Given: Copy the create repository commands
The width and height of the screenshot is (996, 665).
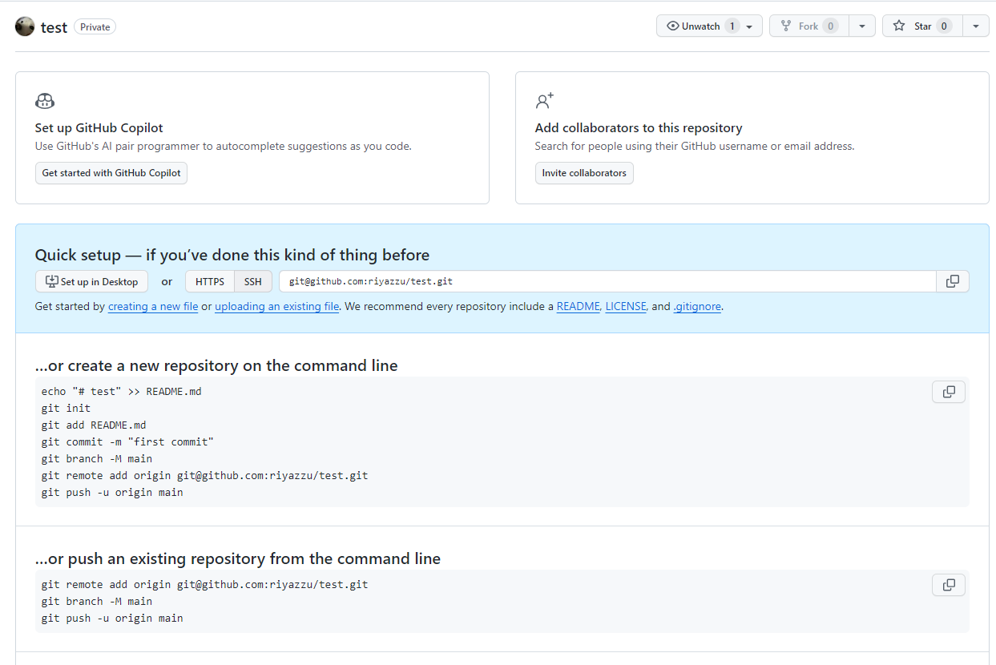Looking at the screenshot, I should click(948, 391).
